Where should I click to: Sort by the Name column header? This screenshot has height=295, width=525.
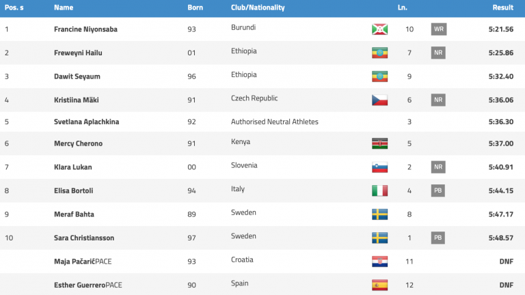point(64,8)
